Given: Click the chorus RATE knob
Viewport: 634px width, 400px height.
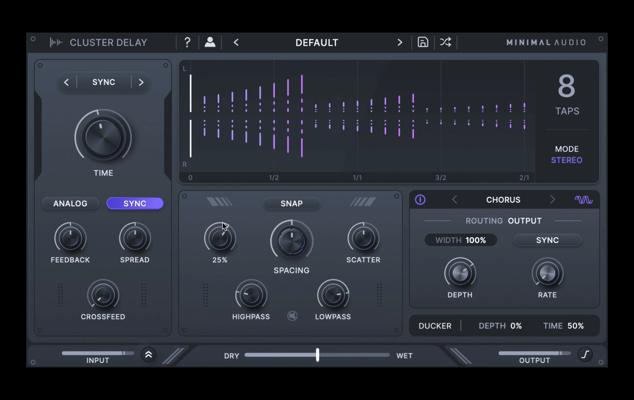Looking at the screenshot, I should [x=548, y=273].
